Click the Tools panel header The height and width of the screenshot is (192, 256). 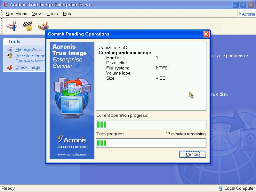tap(24, 41)
